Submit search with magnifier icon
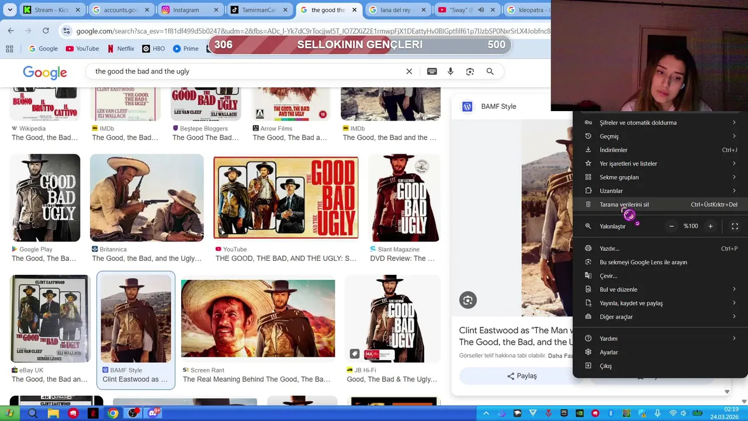 pyautogui.click(x=490, y=71)
